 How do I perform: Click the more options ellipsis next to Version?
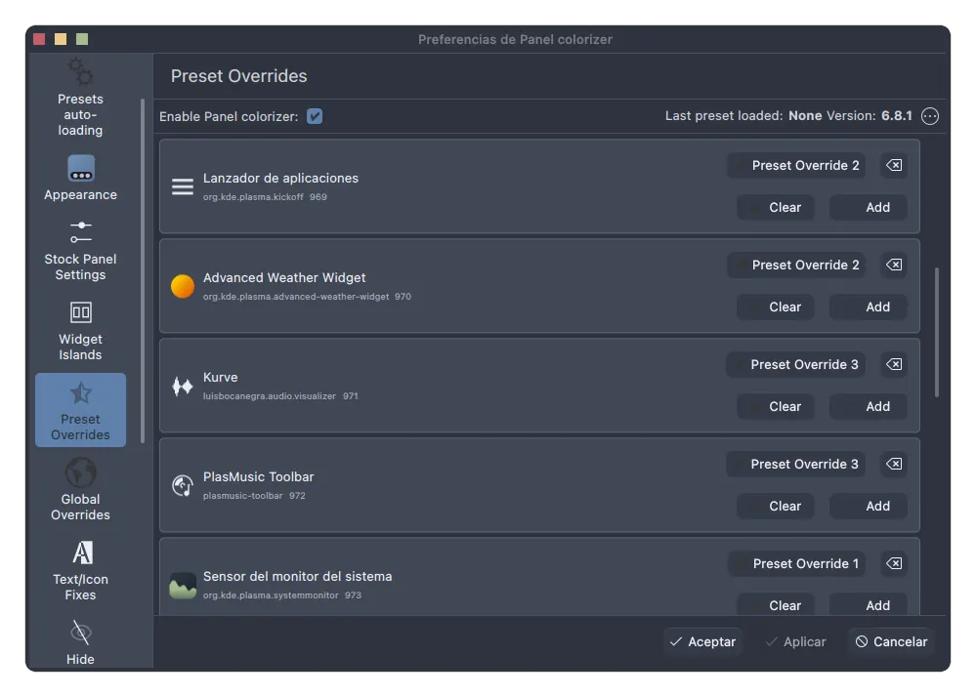click(930, 116)
